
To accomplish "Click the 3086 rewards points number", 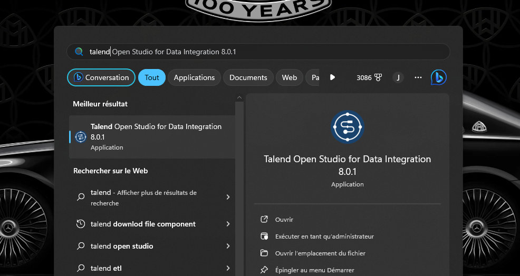I will click(x=364, y=77).
